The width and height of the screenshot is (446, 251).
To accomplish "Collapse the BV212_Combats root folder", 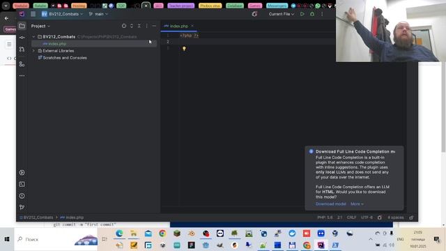I will coord(33,37).
